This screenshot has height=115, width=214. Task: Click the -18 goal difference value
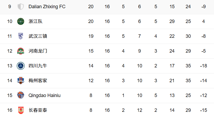(x=203, y=66)
